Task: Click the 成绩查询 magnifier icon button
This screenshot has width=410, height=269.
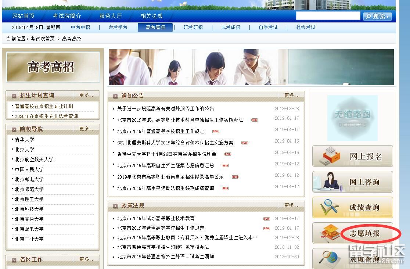Action: click(x=352, y=207)
